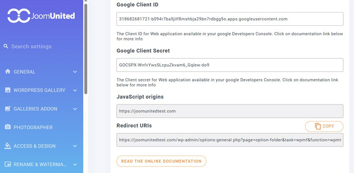Open the Photographer settings section
Image resolution: width=354 pixels, height=173 pixels.
(33, 127)
